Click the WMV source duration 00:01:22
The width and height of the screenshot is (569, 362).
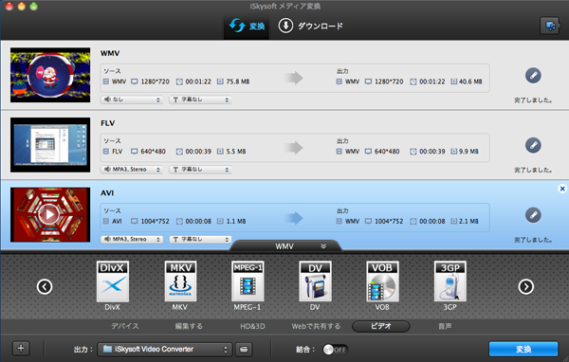(x=198, y=81)
